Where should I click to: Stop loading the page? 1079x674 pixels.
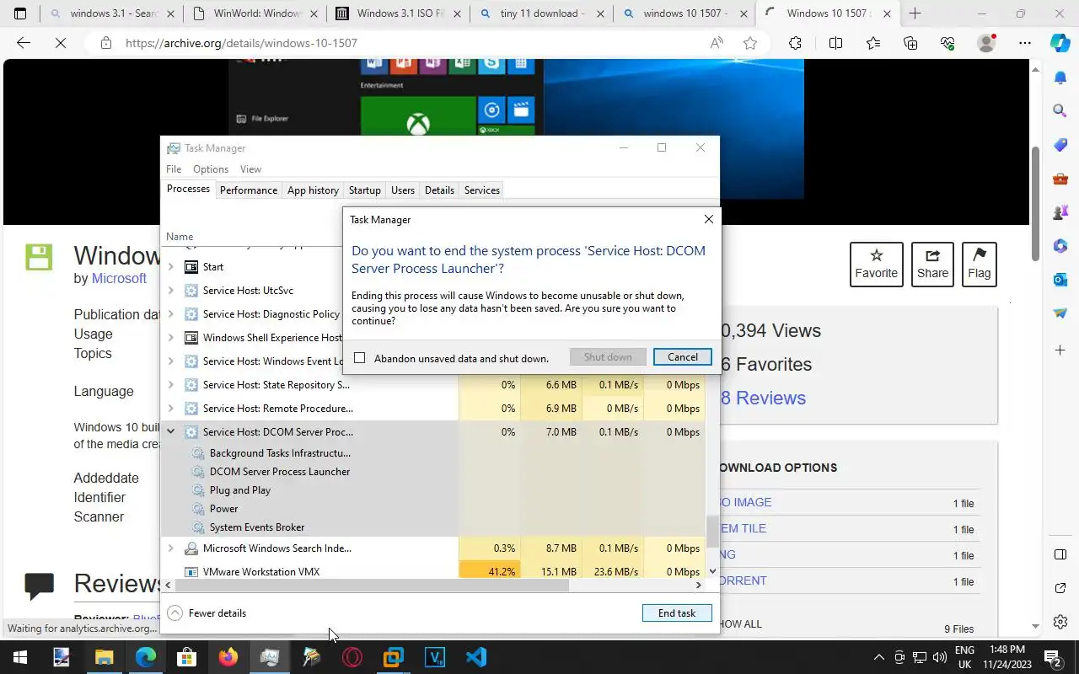[61, 43]
